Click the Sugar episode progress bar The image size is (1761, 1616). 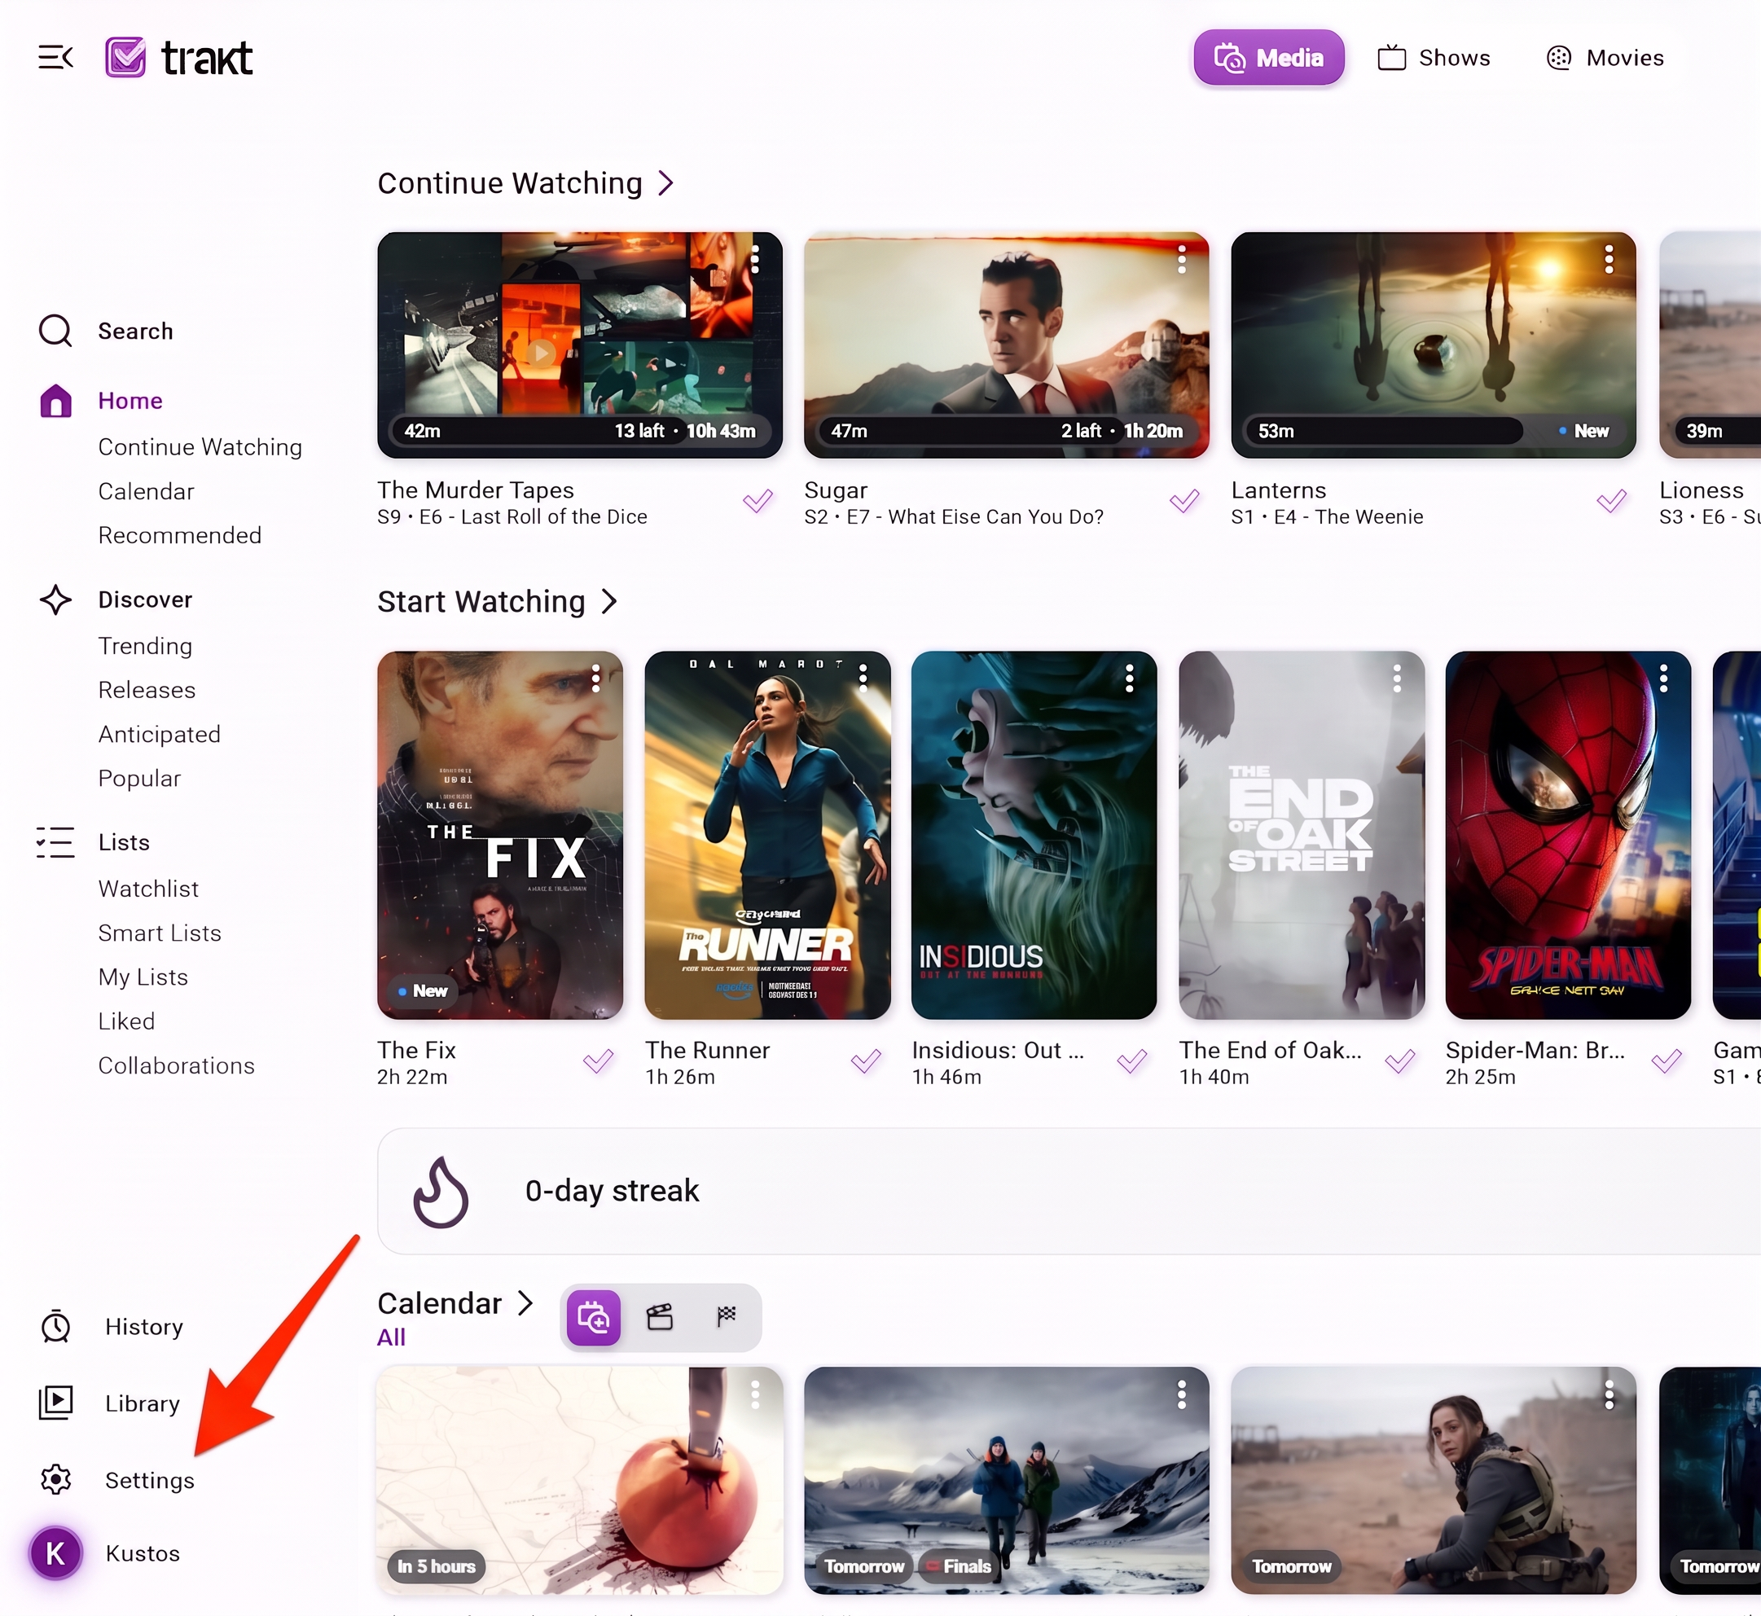point(1007,430)
